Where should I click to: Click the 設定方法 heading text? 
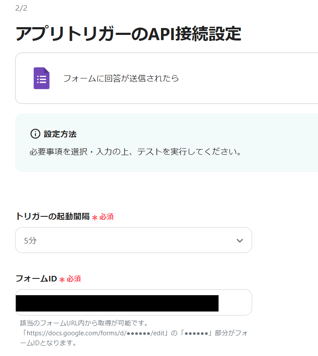pos(60,134)
